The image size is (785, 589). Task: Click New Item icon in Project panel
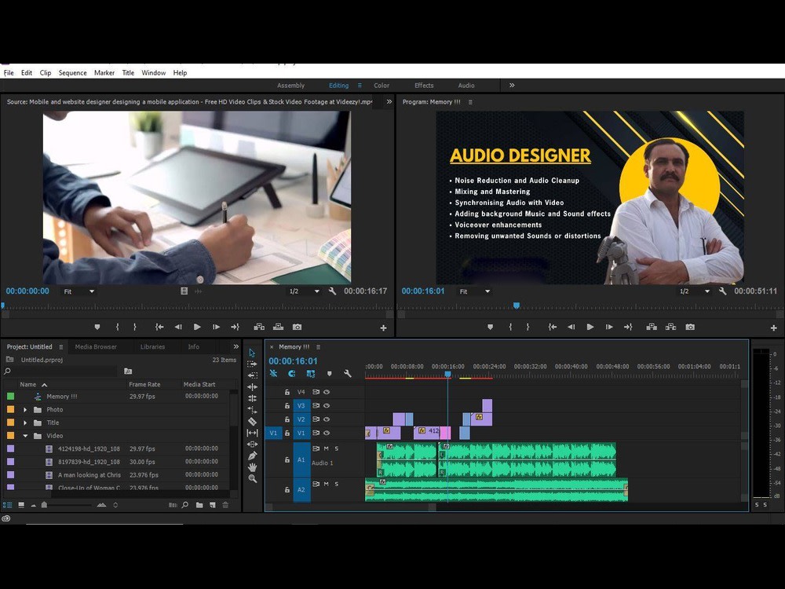(x=213, y=505)
